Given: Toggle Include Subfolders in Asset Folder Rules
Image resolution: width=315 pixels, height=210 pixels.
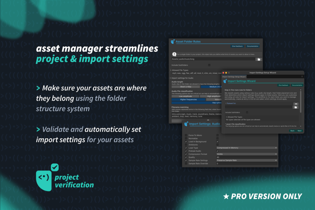Looking at the screenshot, I should coord(209,65).
